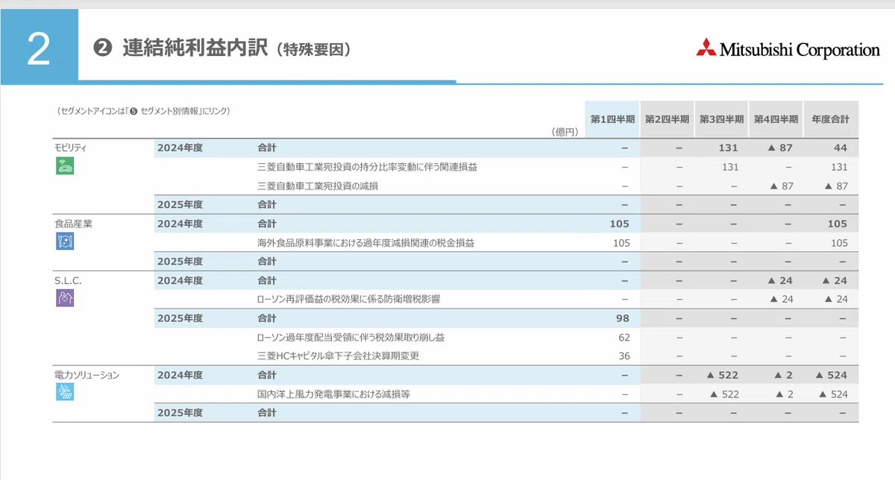Click 第4四半期 ▲ 87 in モビリティ 合計 row
The width and height of the screenshot is (895, 480).
point(779,148)
